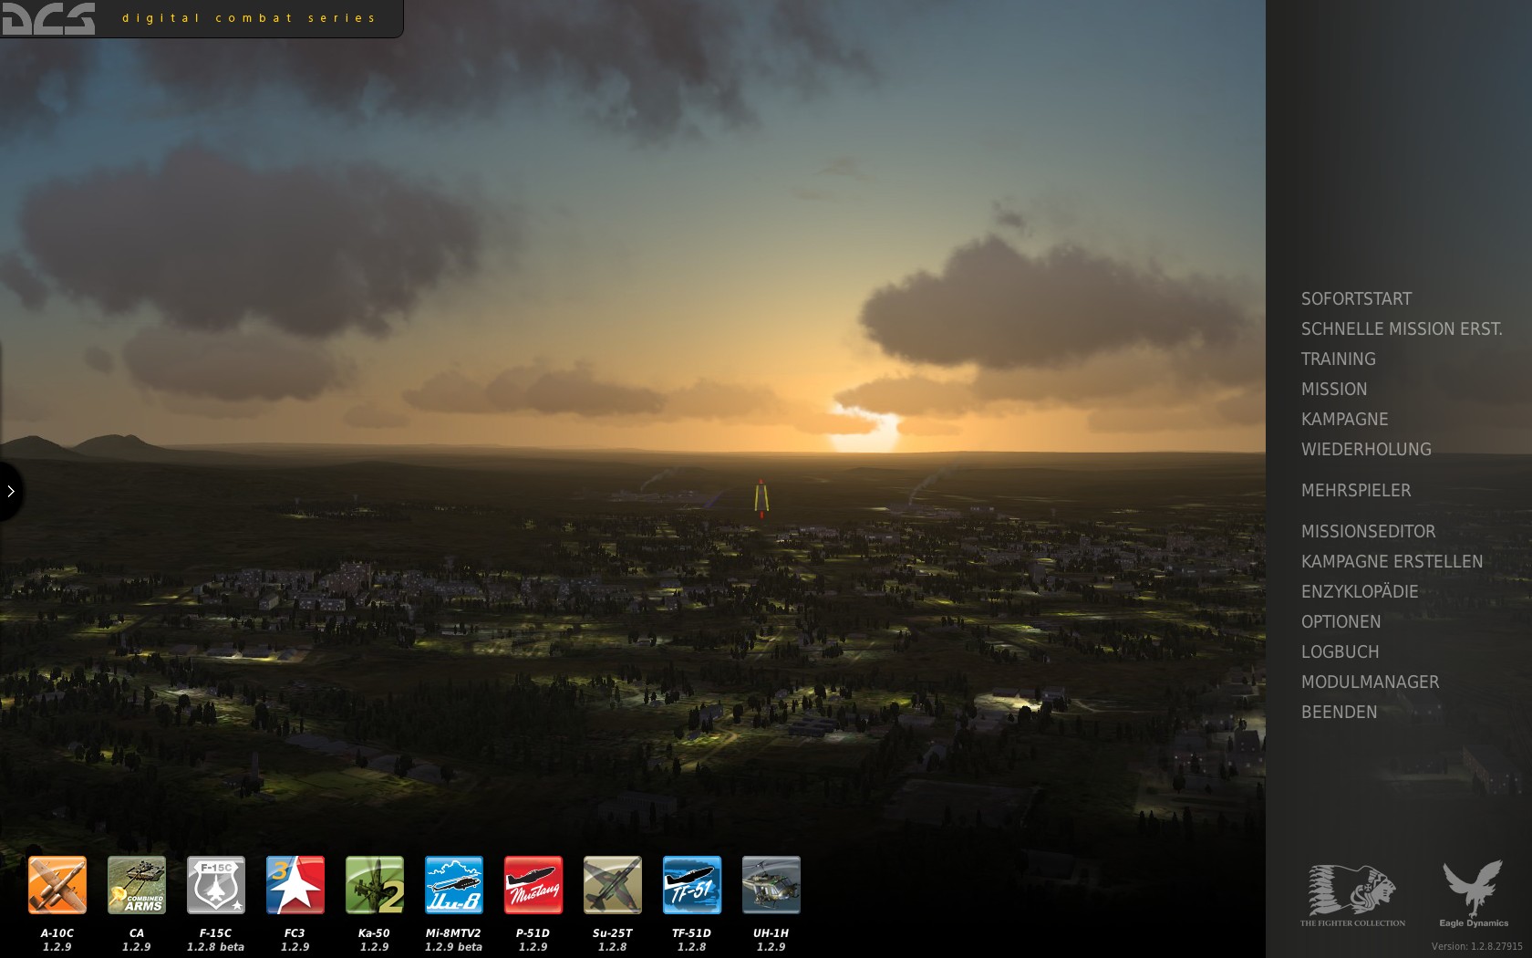
Task: Click the Eagle Dynamics logo
Action: click(1474, 893)
